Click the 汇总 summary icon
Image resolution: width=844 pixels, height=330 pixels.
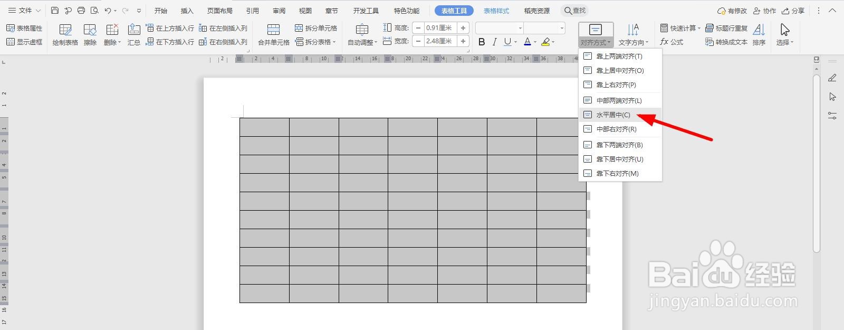click(134, 35)
